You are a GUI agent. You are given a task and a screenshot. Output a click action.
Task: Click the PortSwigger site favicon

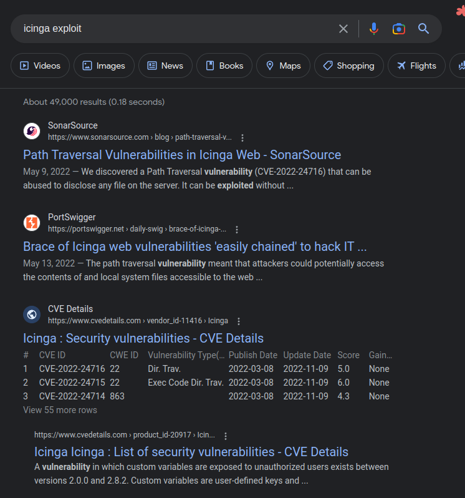click(x=32, y=223)
